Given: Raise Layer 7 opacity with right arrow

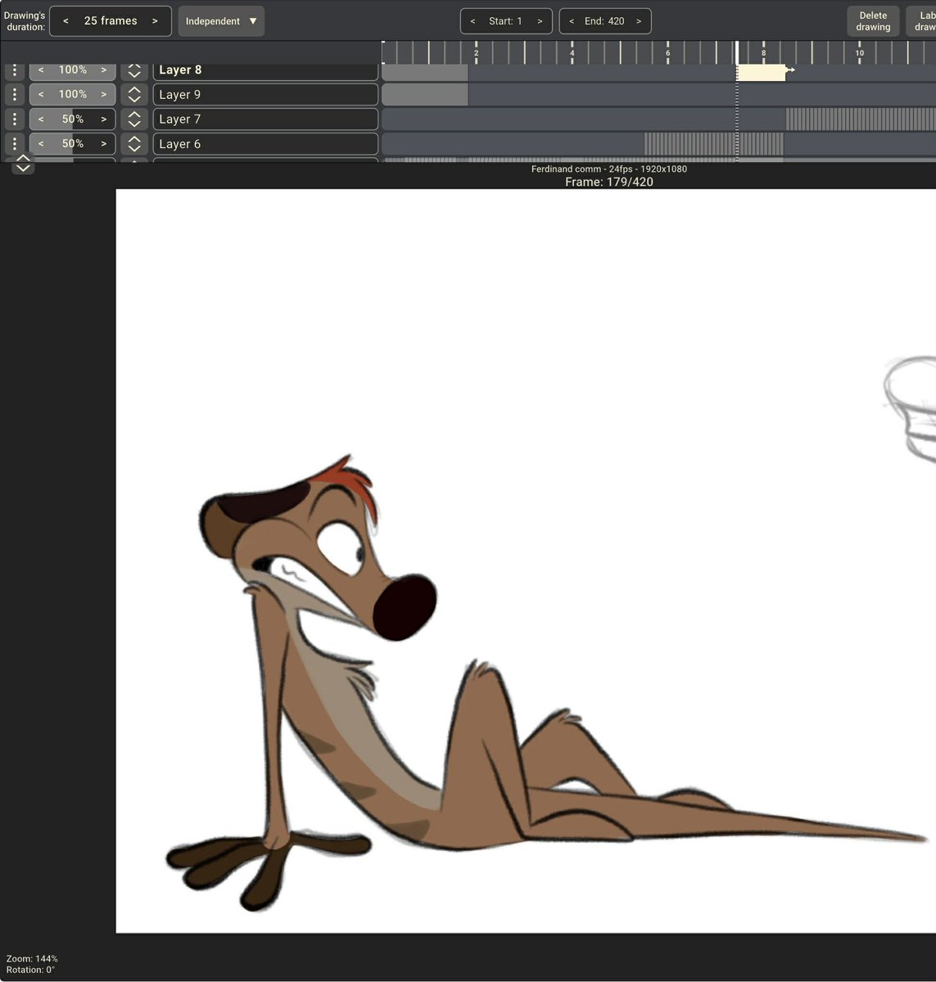Looking at the screenshot, I should pos(104,119).
